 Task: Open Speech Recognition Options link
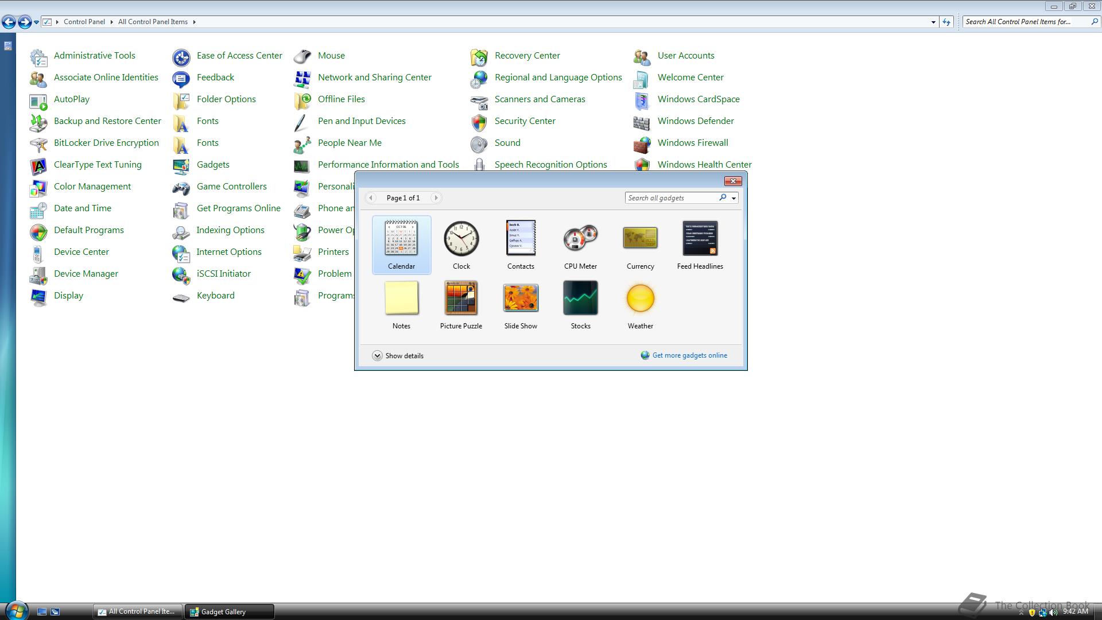pos(550,165)
